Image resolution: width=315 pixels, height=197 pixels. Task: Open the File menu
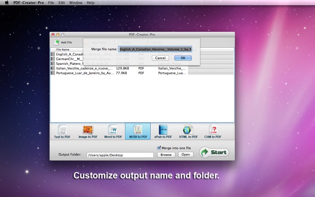[51, 3]
